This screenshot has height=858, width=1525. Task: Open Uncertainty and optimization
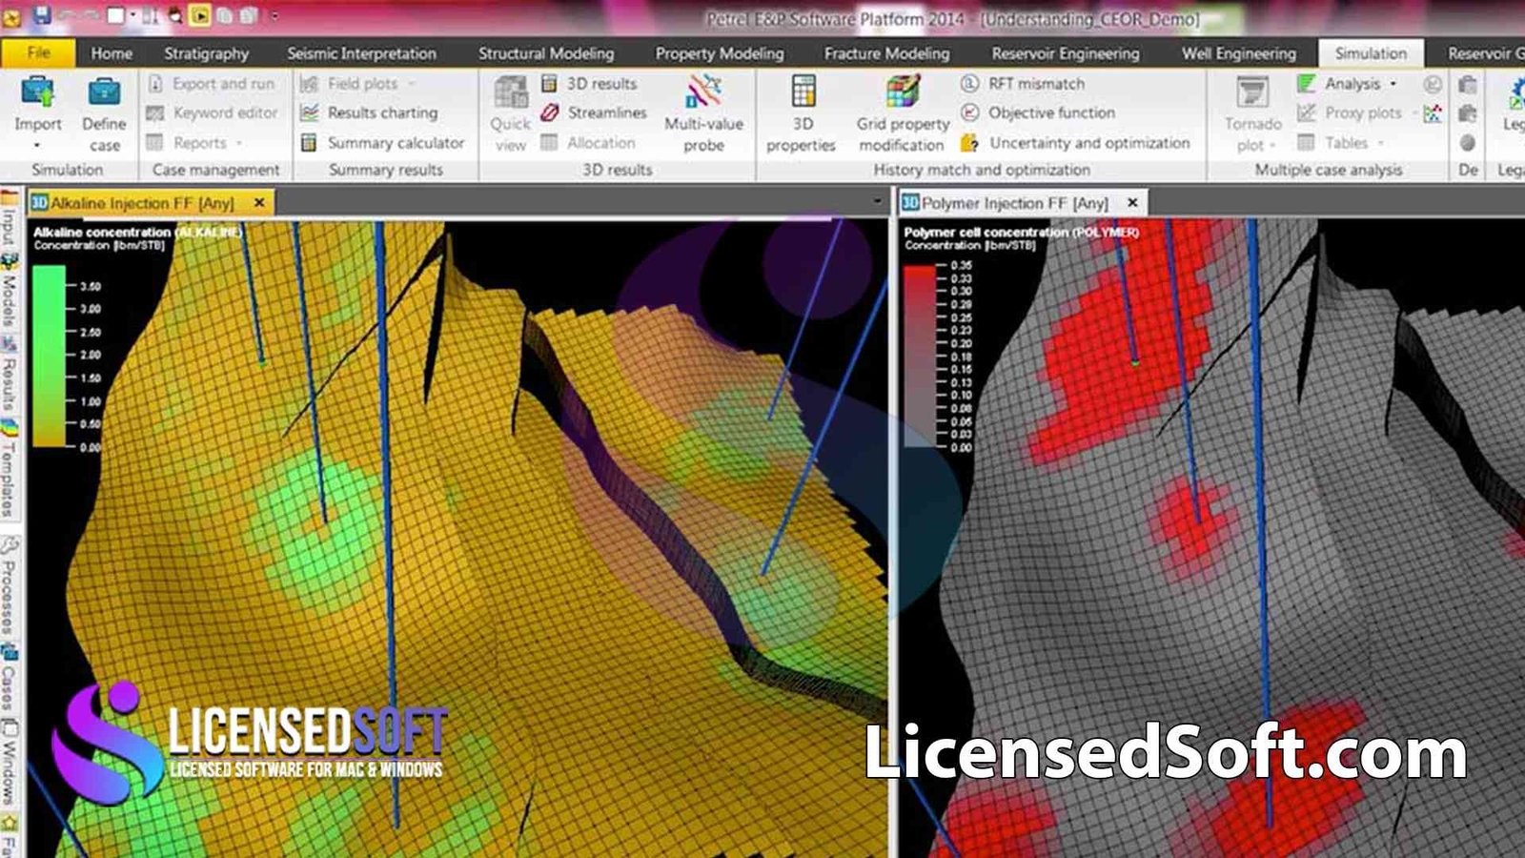click(1076, 143)
